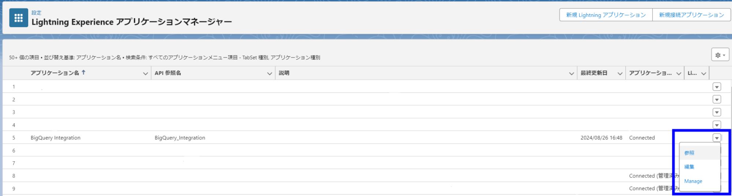Click the BigQuery Integration application name cell
Screen dimensions: 732x196
coord(56,138)
